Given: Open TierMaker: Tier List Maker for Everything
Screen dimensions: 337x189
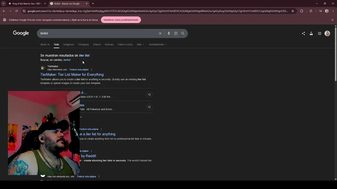Looking at the screenshot, I should pos(72,75).
